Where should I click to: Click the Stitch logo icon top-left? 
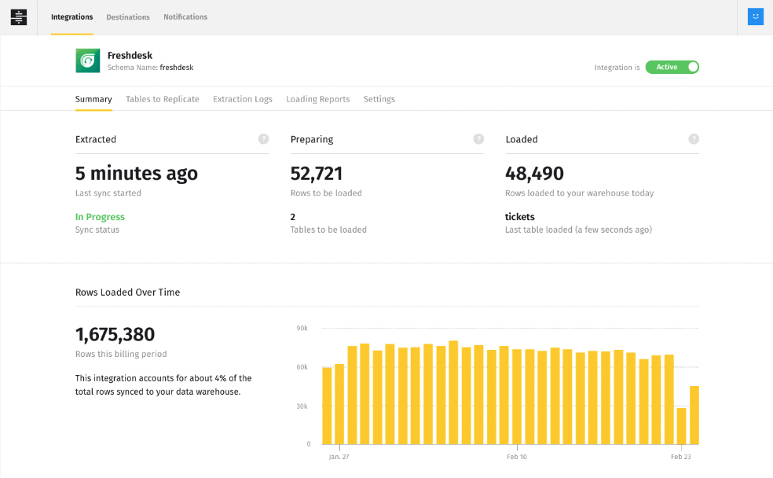[18, 17]
